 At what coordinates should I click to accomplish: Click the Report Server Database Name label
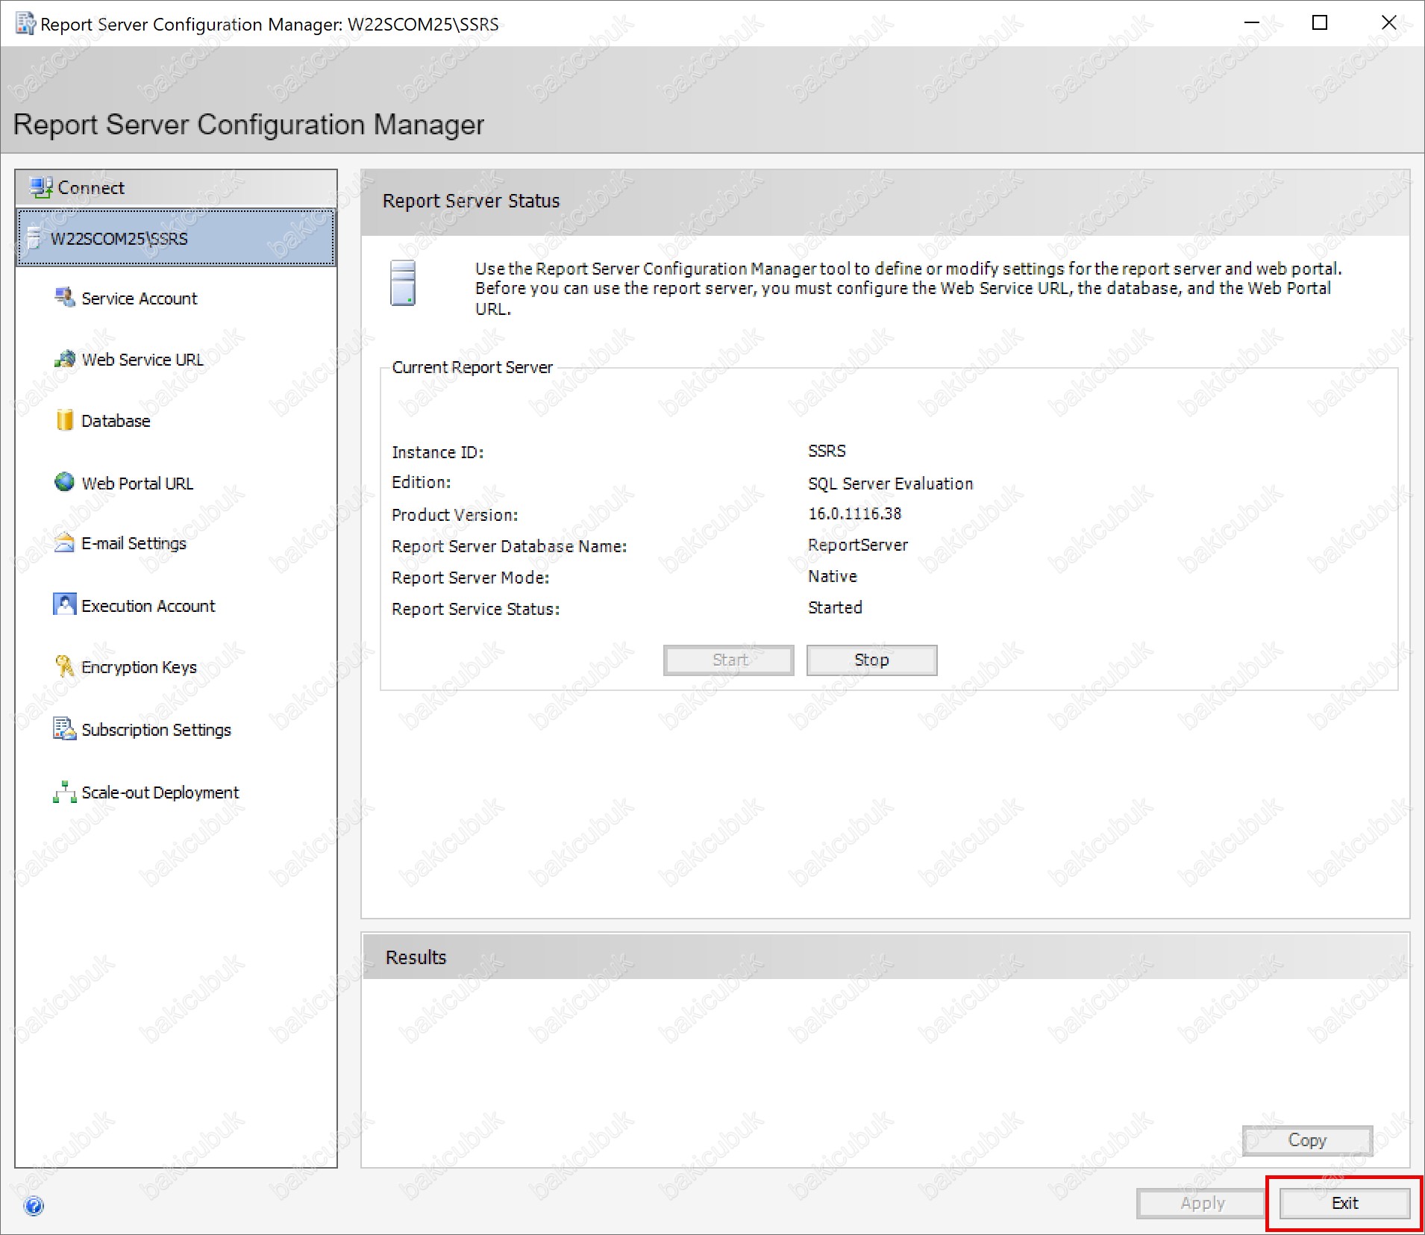click(x=510, y=546)
